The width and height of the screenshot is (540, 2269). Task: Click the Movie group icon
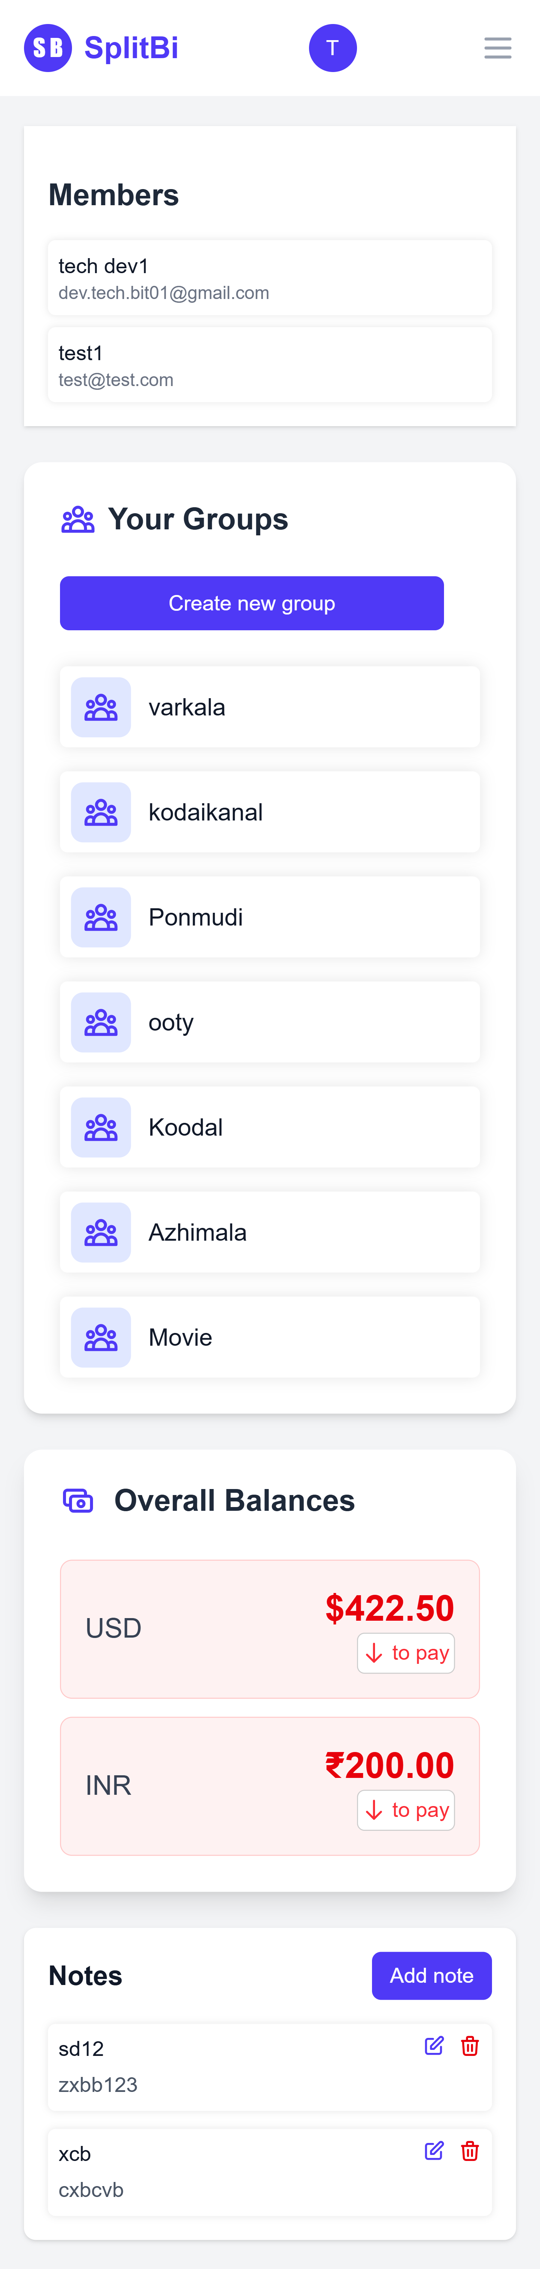tap(100, 1336)
